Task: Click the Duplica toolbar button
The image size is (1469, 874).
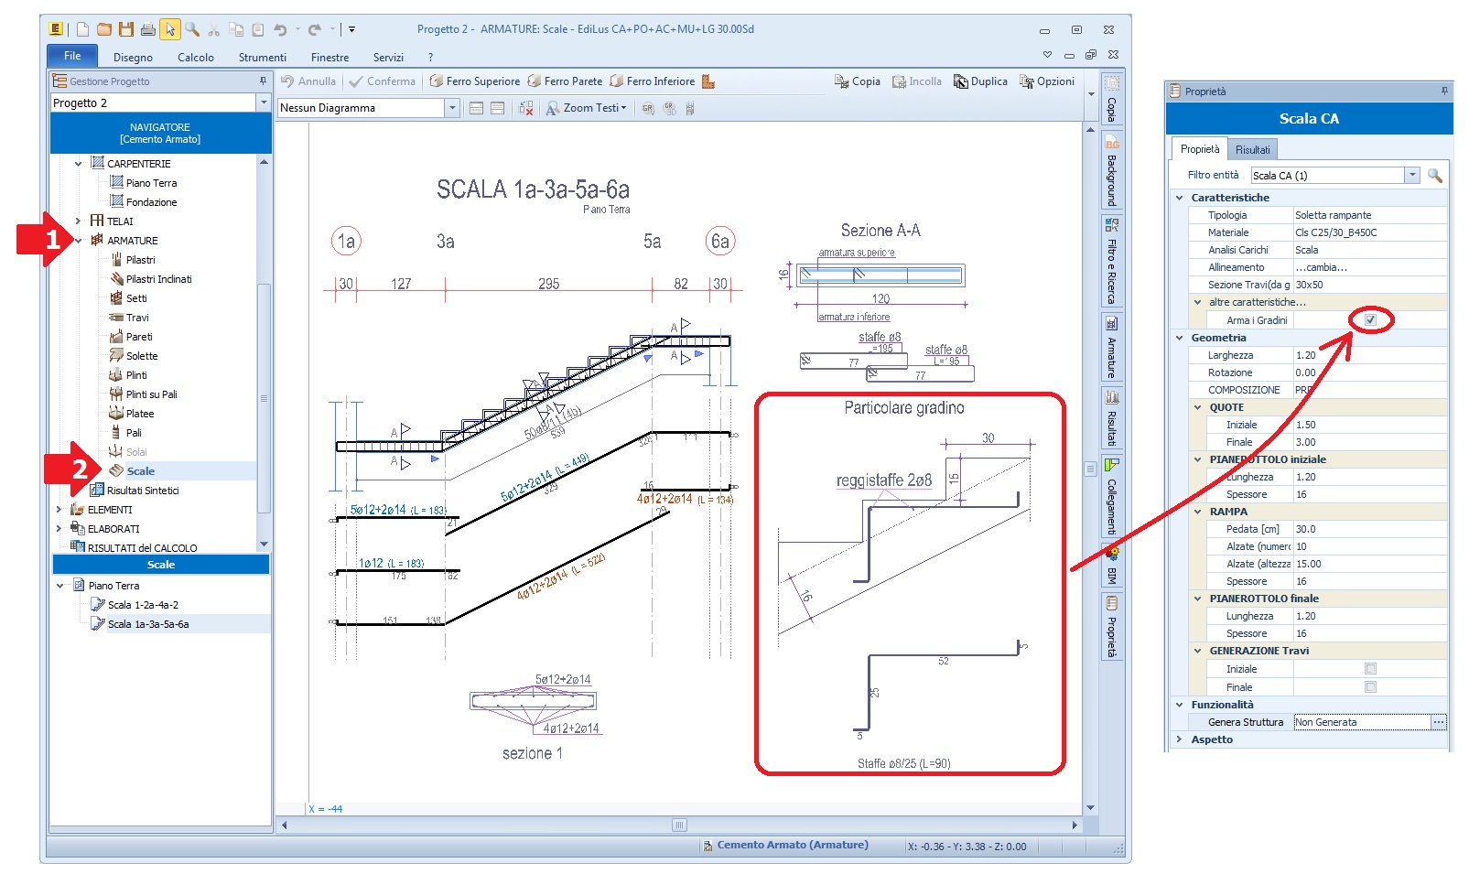Action: pos(980,81)
